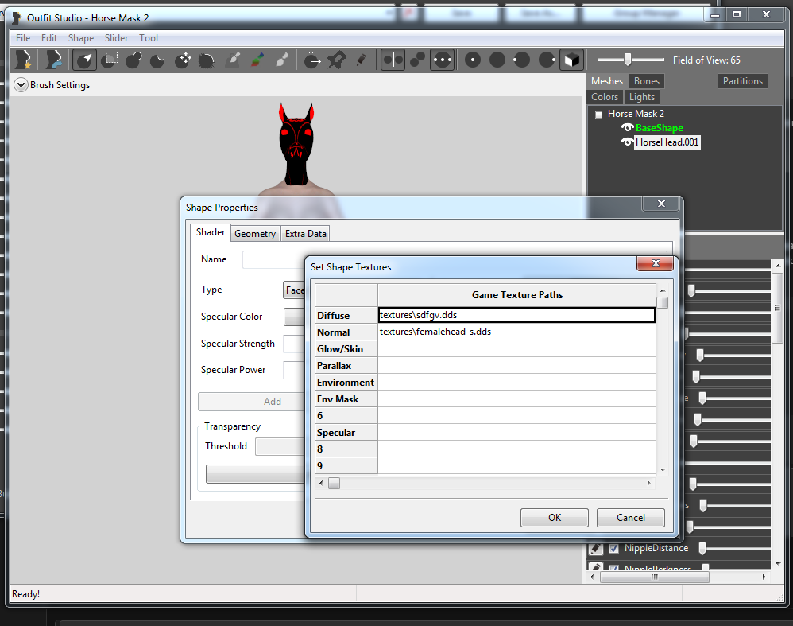Adjust the Field of View slider
The image size is (793, 626).
pos(628,60)
